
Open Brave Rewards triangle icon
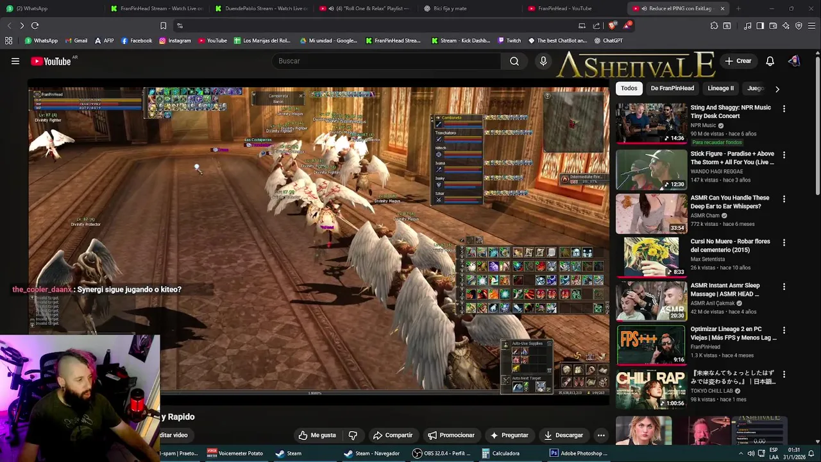click(626, 26)
